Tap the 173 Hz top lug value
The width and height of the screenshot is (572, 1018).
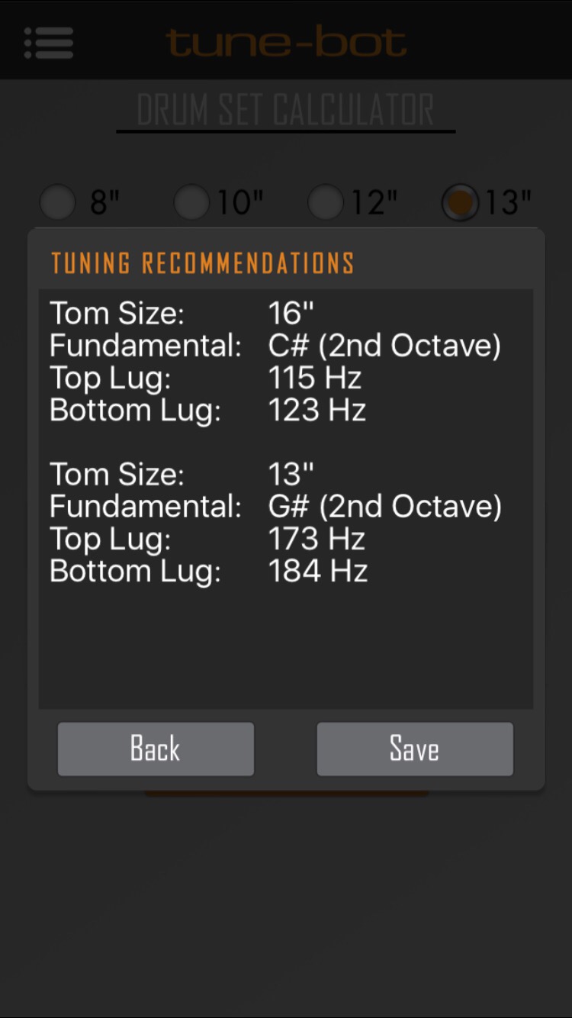pos(317,539)
